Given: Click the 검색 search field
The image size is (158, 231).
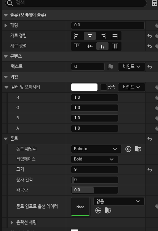Looking at the screenshot, I should pyautogui.click(x=76, y=3).
